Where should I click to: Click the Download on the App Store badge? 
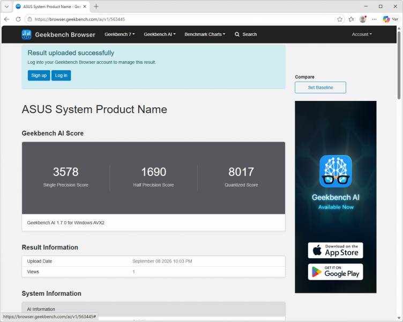coord(335,250)
